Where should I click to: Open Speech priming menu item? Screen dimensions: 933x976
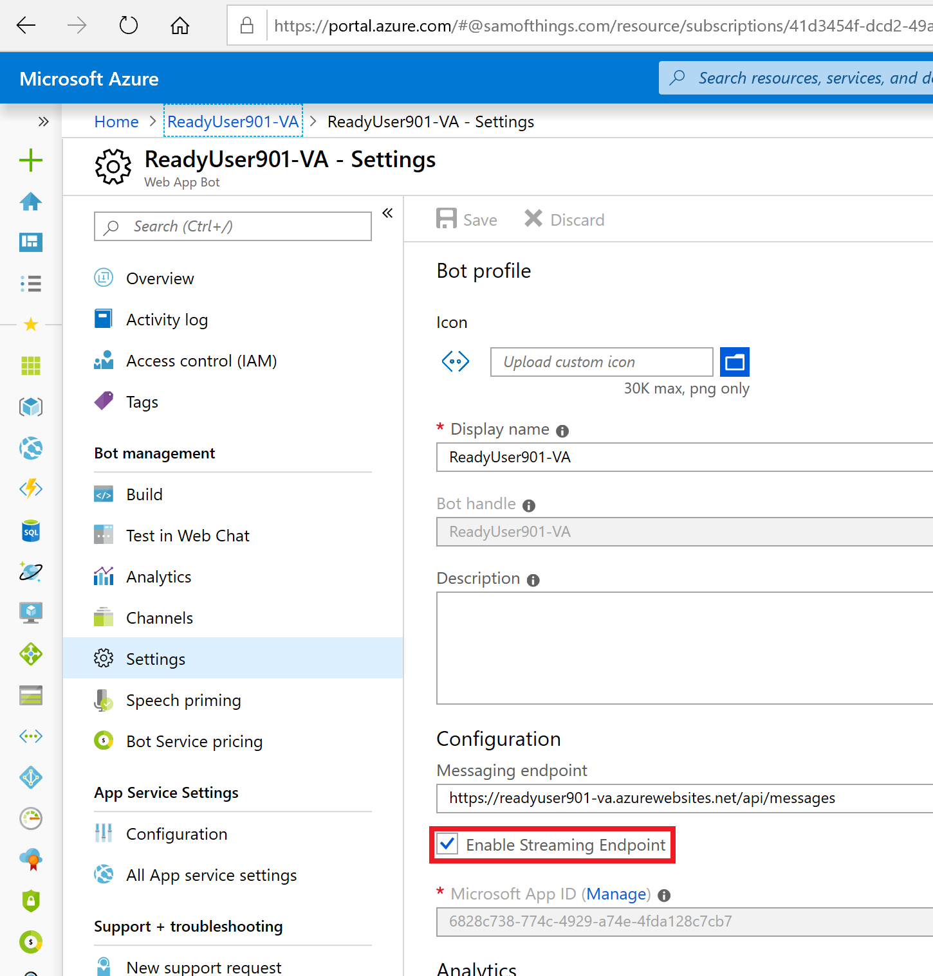[x=233, y=700]
